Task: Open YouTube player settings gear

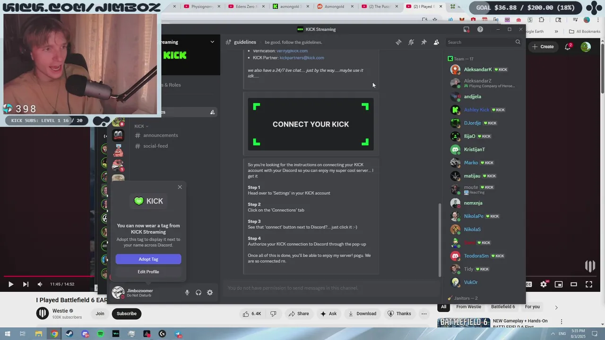Action: coord(544,284)
